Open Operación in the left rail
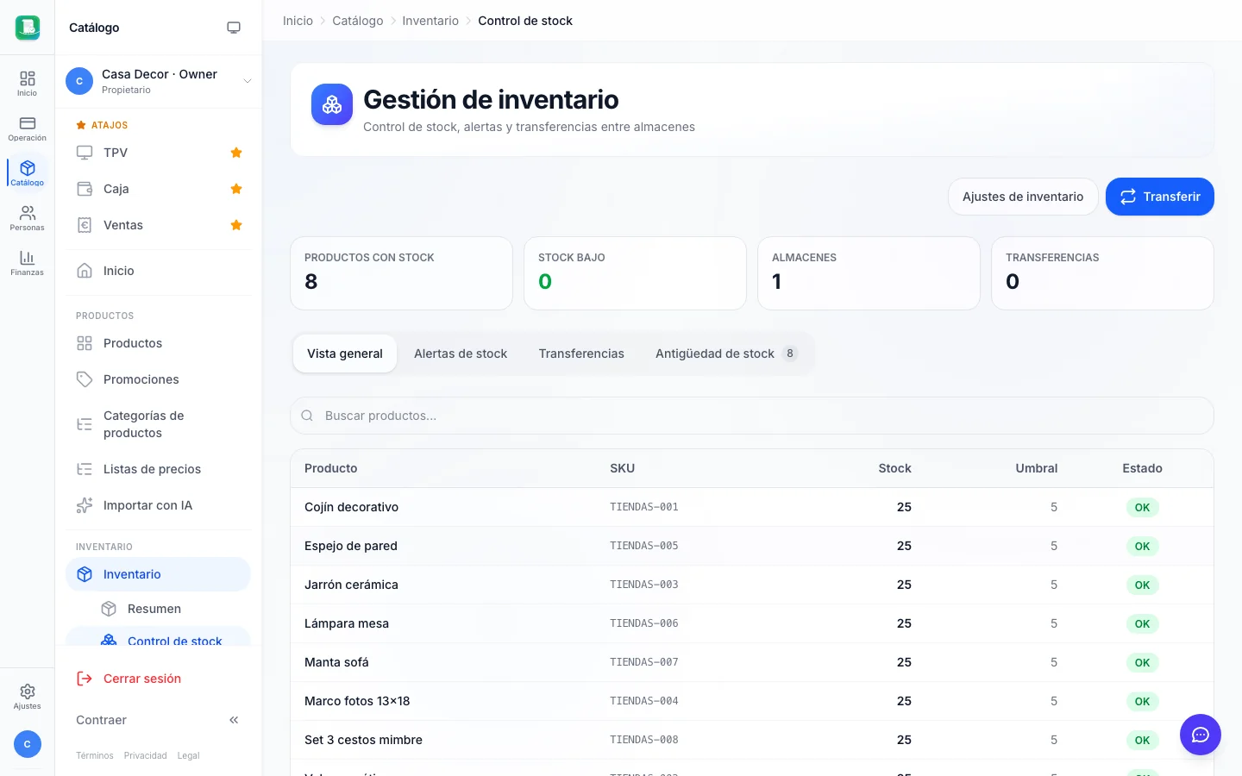The width and height of the screenshot is (1242, 776). click(28, 128)
